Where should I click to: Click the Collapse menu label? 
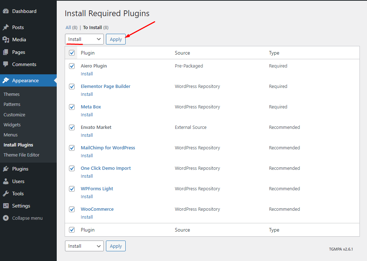pyautogui.click(x=27, y=218)
